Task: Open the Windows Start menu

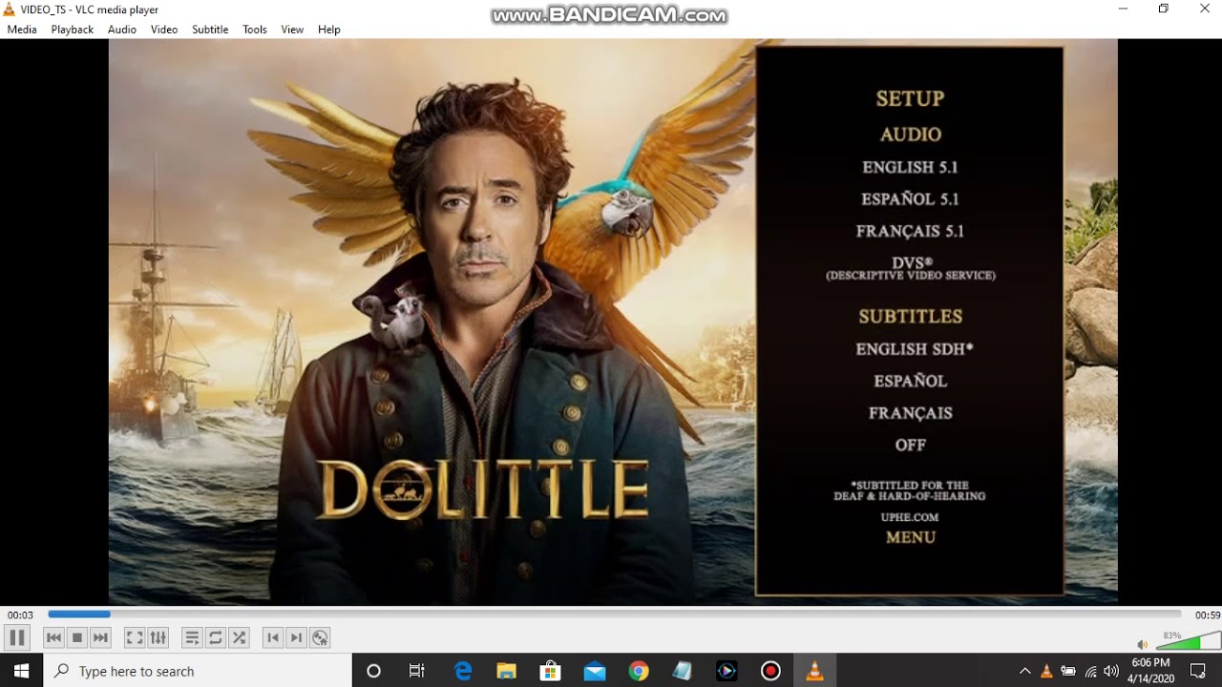Action: point(21,671)
